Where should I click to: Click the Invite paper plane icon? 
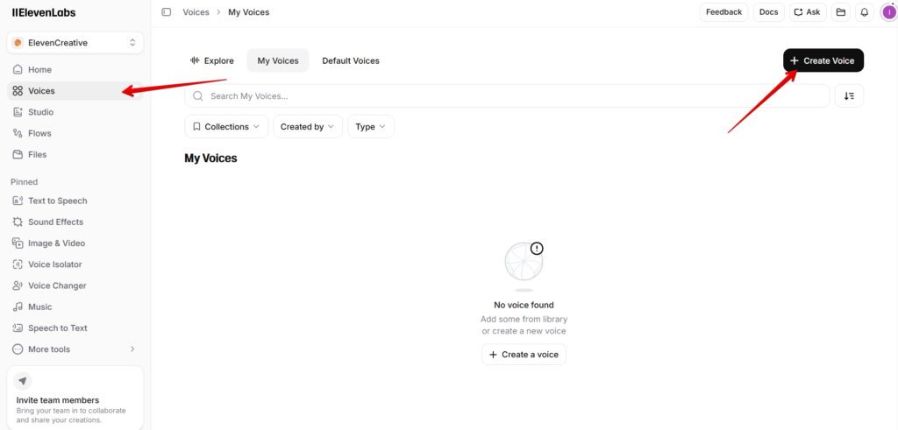pos(22,381)
